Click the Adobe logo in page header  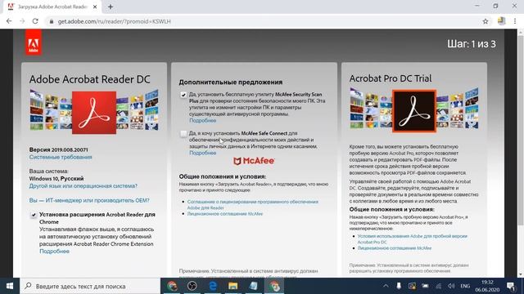point(34,42)
